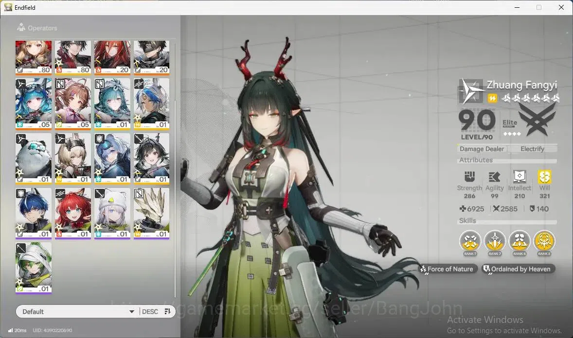The width and height of the screenshot is (573, 338).
Task: Click the highlighted Will attribute icon
Action: pos(544,177)
